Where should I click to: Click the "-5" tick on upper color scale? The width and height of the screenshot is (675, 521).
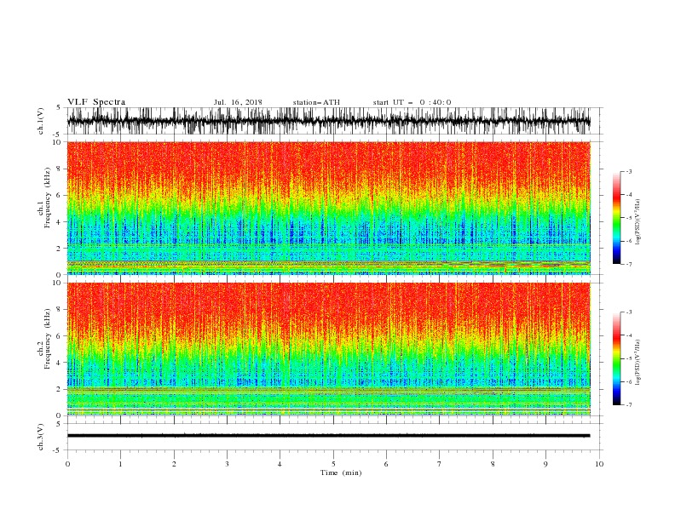point(629,218)
